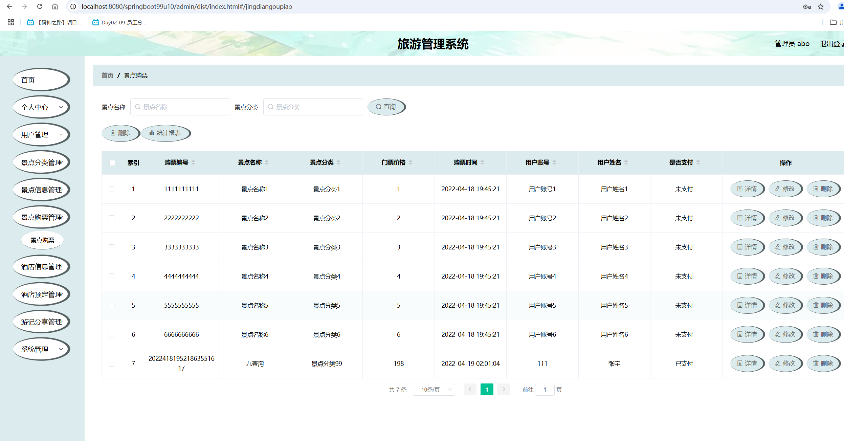This screenshot has width=844, height=441.
Task: View 详情 for the 九寨沟 ticket
Action: click(x=747, y=363)
